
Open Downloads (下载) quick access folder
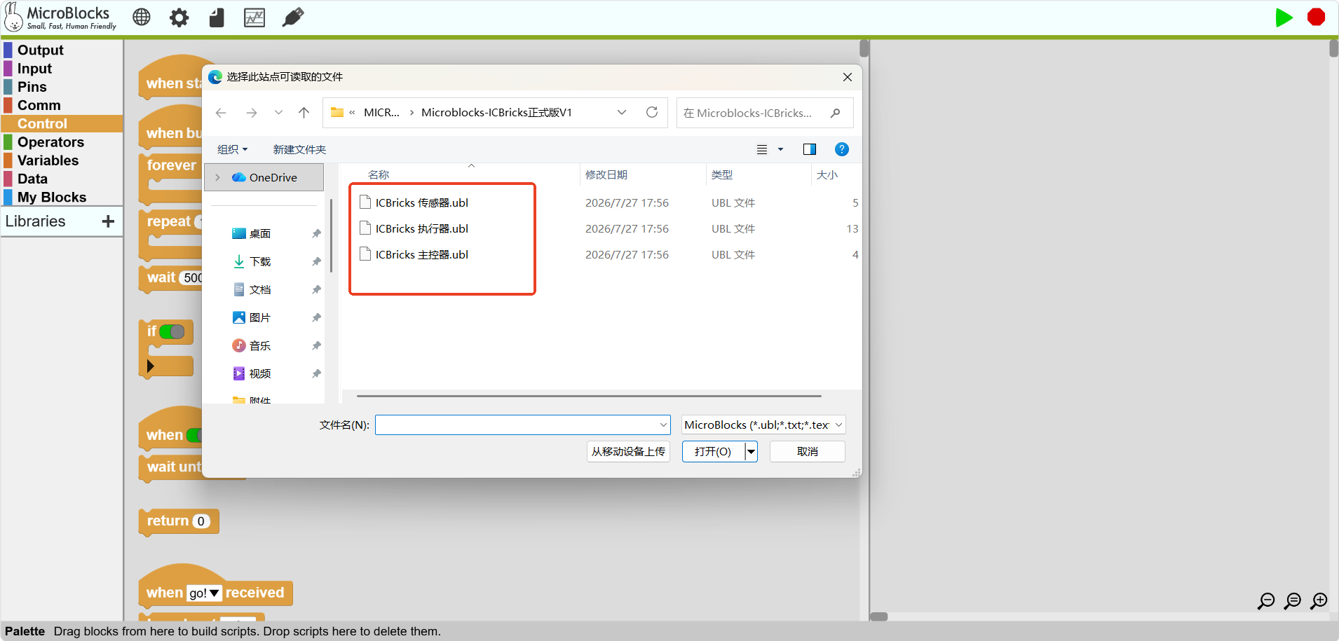260,261
